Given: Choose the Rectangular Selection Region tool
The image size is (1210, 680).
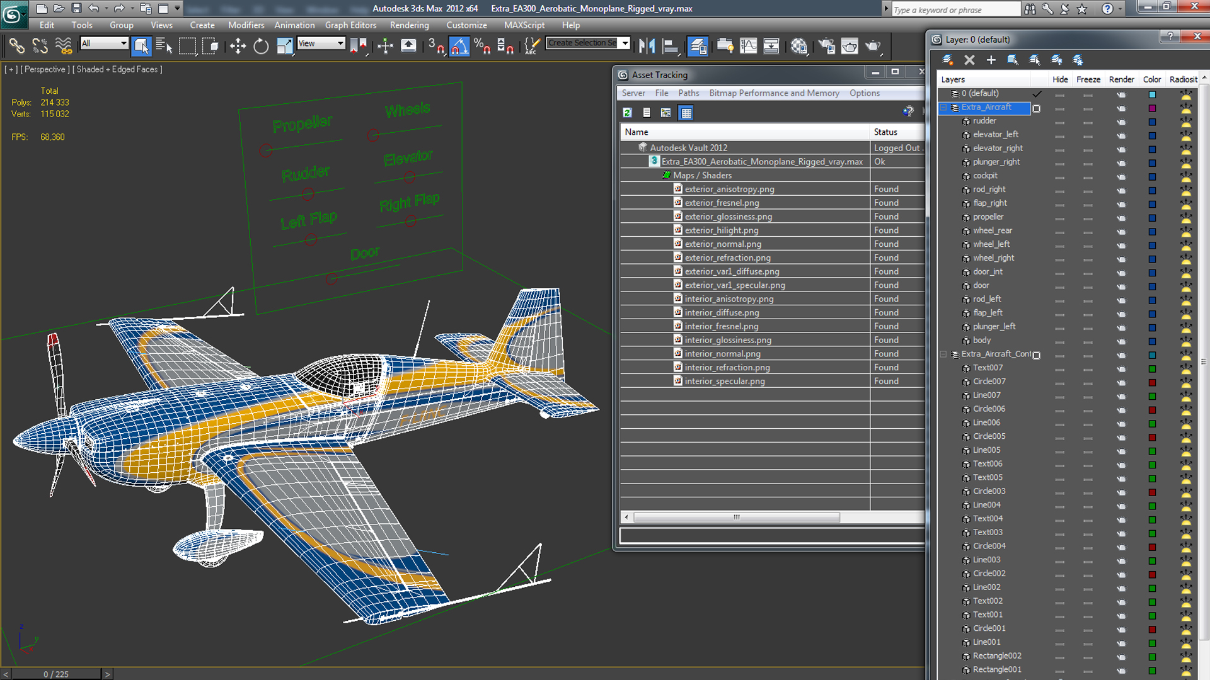Looking at the screenshot, I should coord(187,46).
